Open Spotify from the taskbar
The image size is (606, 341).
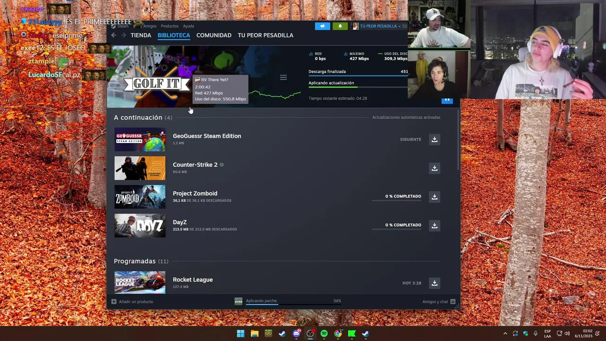click(324, 333)
